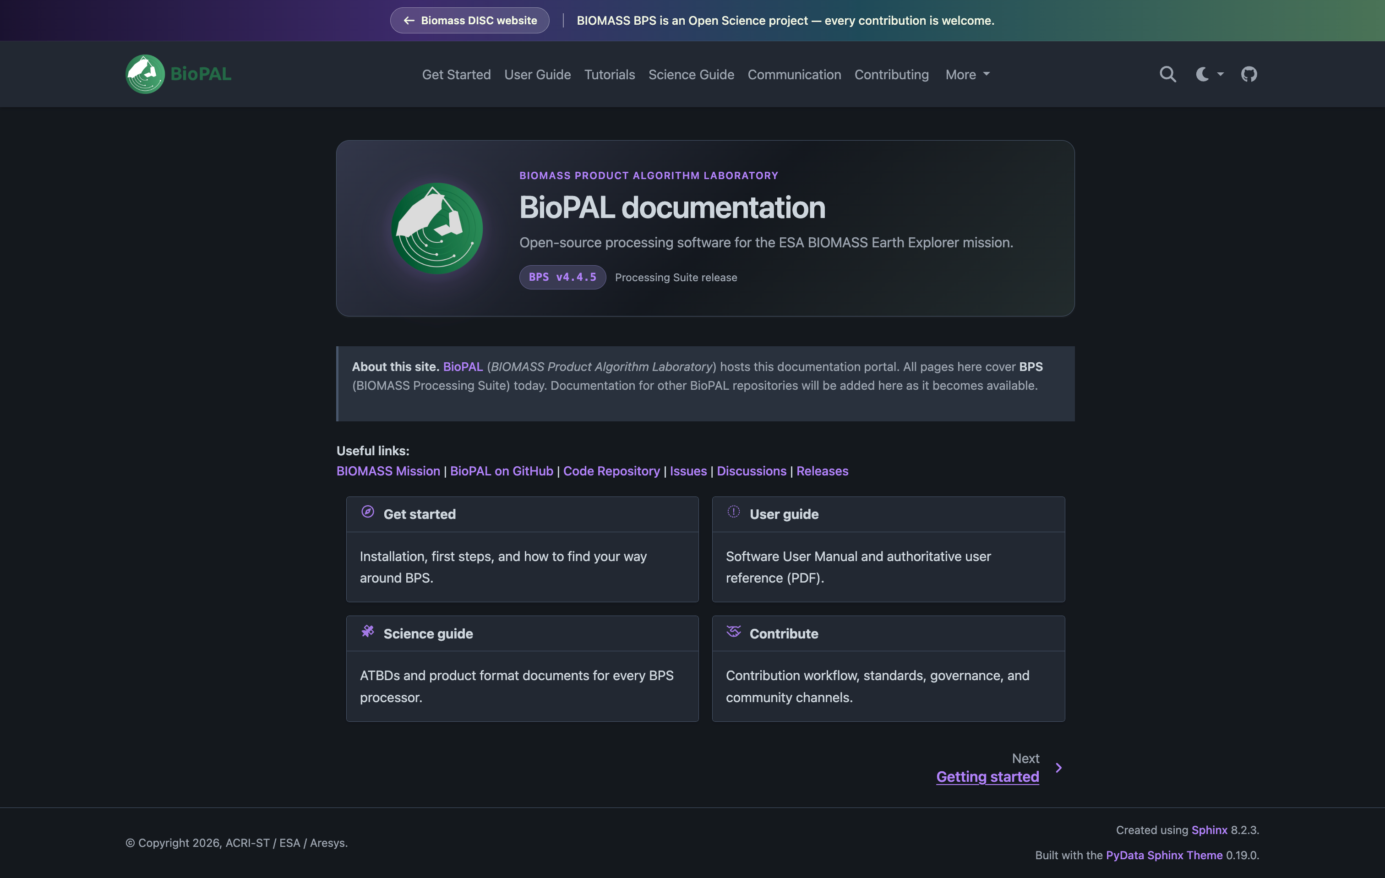Click the large BioPAL hero logo
Image resolution: width=1385 pixels, height=878 pixels.
[x=437, y=229]
